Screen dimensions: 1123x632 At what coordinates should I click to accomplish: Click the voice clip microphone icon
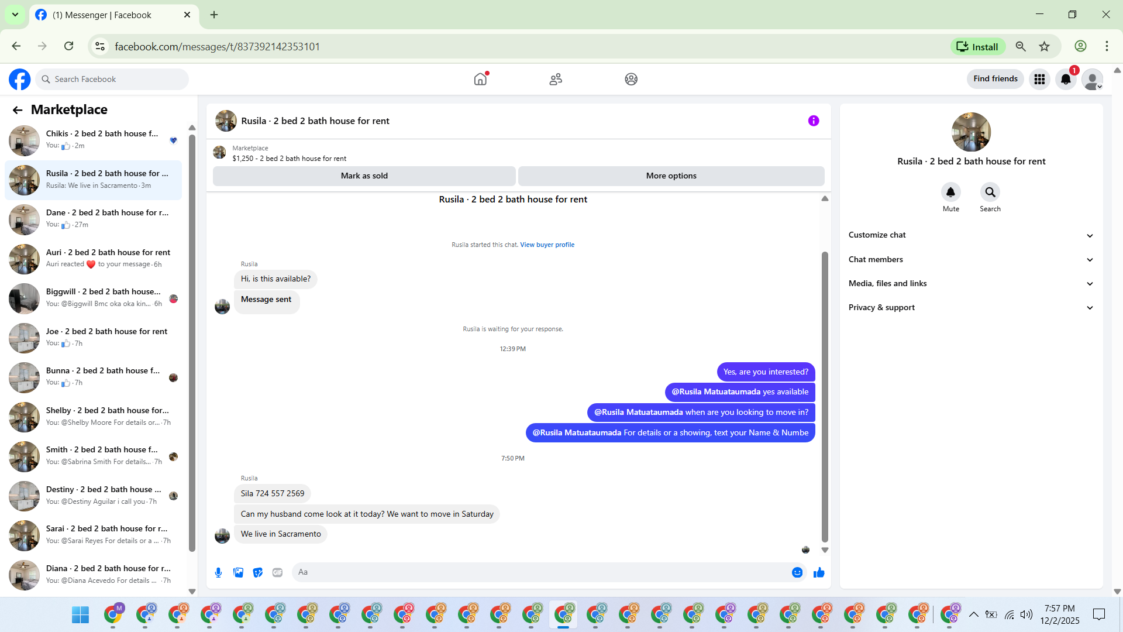pos(218,572)
